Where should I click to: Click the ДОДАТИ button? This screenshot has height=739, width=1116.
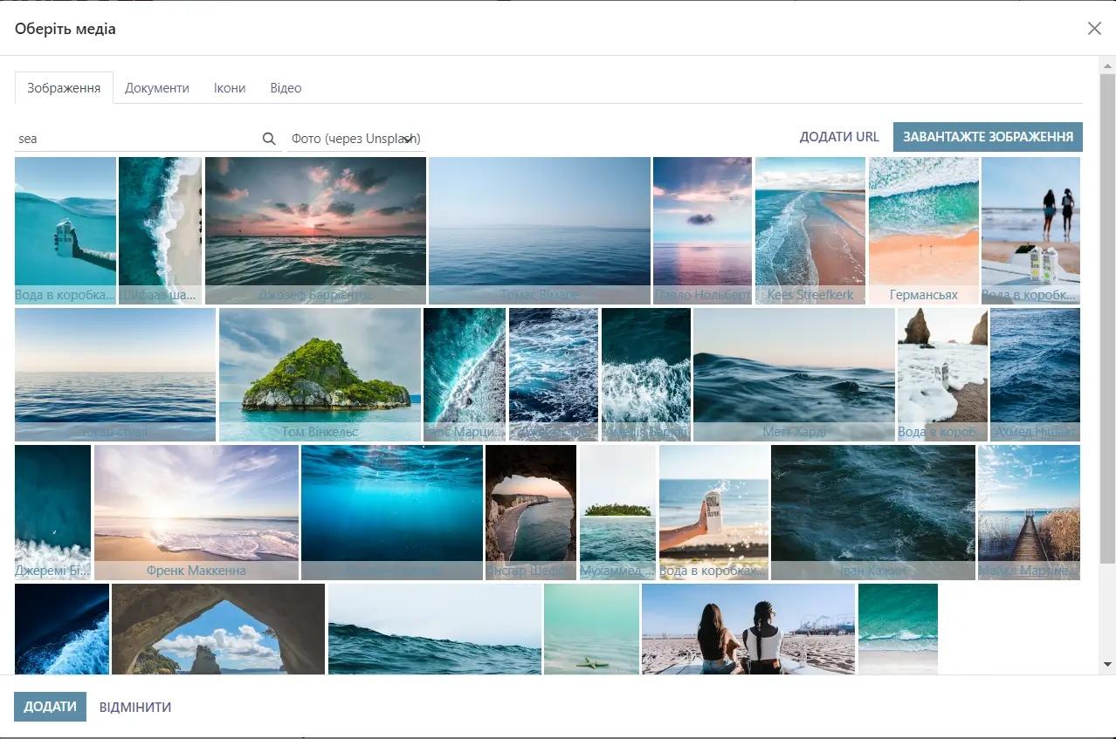click(50, 707)
